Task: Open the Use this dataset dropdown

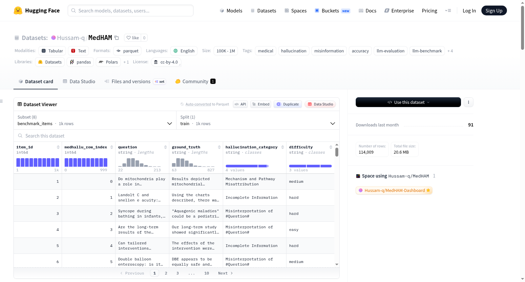Action: pos(408,102)
